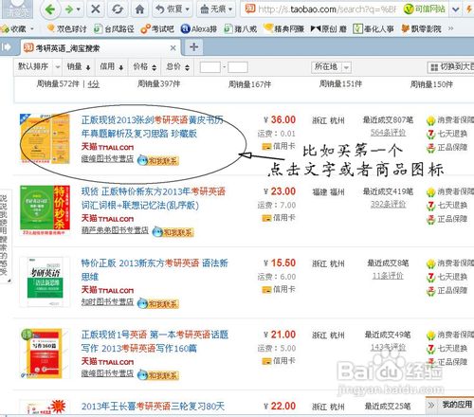Viewport: 474px width, 417px height.
Task: Open 11条评价 reviews link
Action: tap(388, 276)
